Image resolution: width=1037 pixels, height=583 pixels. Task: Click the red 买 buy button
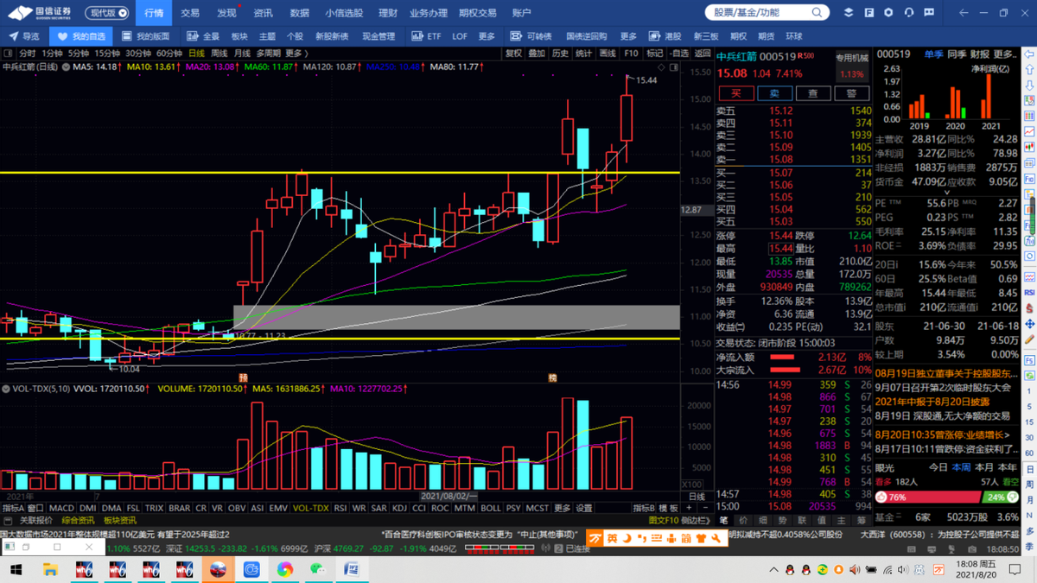[736, 93]
